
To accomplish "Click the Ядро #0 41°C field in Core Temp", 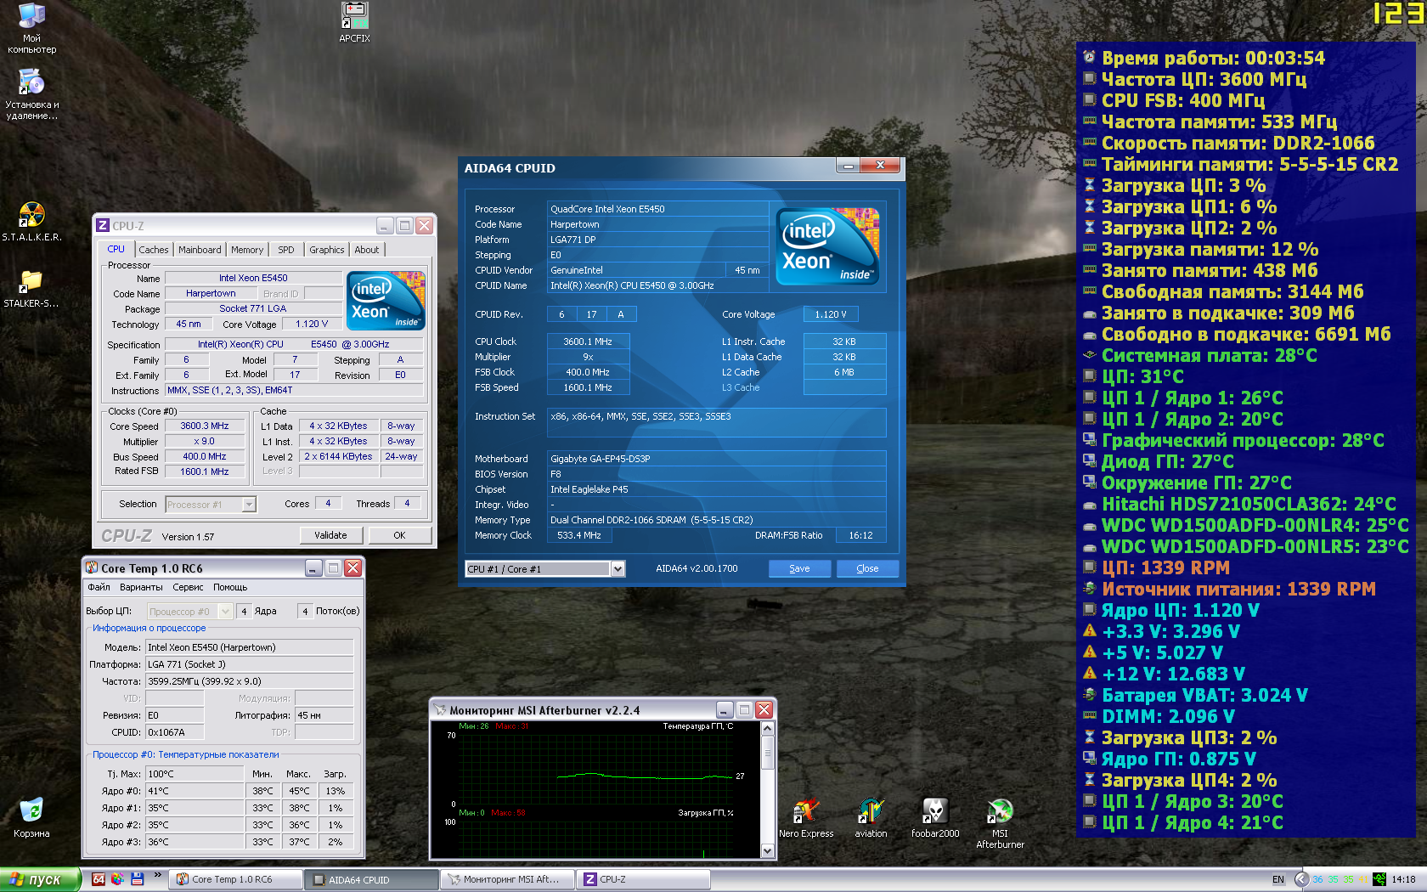I will [x=195, y=791].
